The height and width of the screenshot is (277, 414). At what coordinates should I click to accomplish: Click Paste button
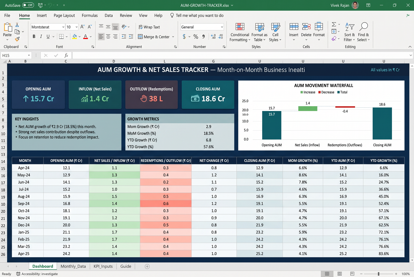tap(7, 31)
